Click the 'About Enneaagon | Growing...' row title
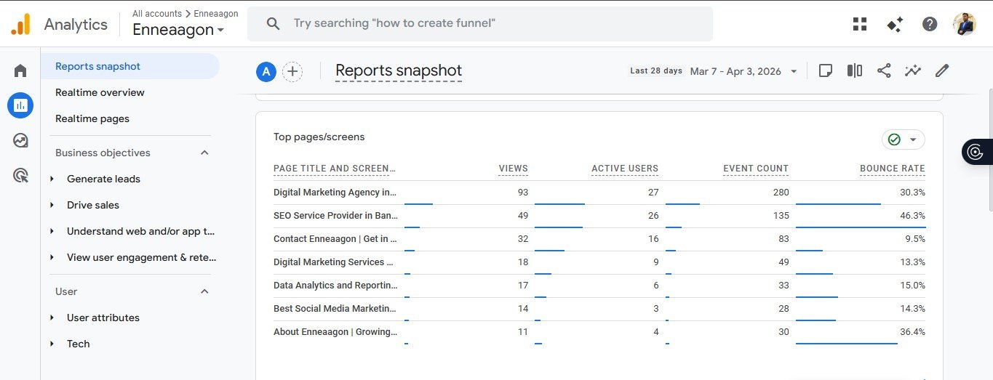 pyautogui.click(x=335, y=332)
